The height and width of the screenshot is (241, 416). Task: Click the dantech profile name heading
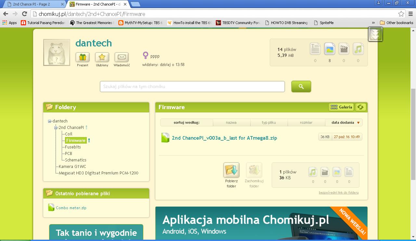(x=94, y=43)
